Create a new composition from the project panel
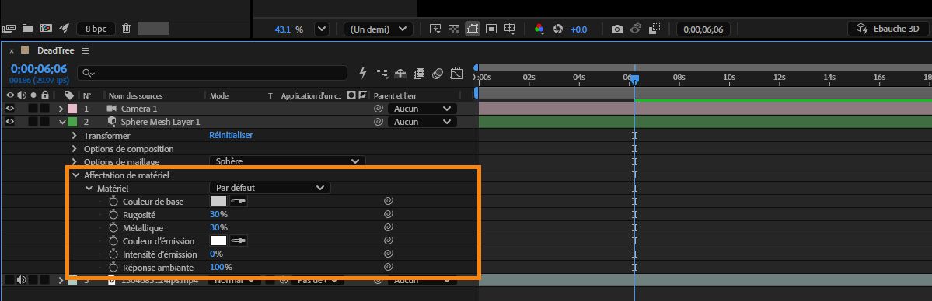Viewport: 932px width, 301px height. click(x=46, y=28)
